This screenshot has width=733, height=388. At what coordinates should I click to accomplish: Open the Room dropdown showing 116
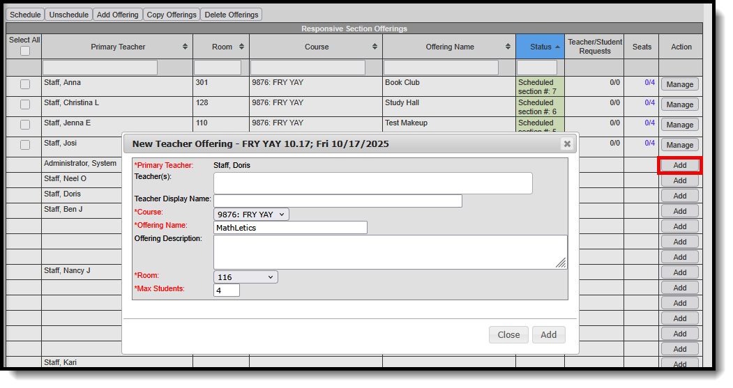(x=245, y=277)
